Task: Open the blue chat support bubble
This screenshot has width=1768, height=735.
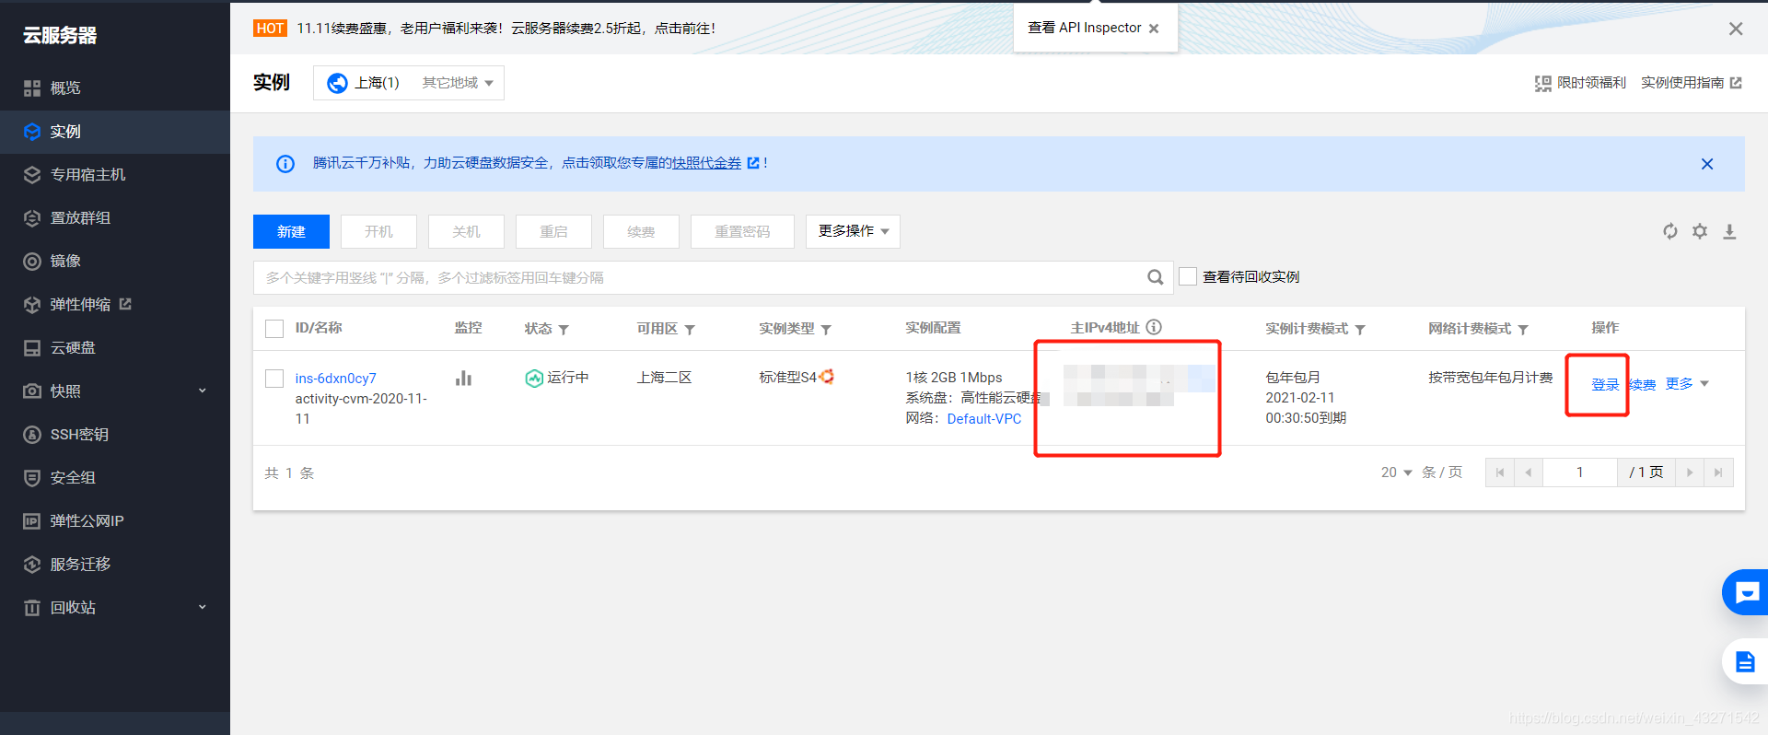Action: (x=1746, y=592)
